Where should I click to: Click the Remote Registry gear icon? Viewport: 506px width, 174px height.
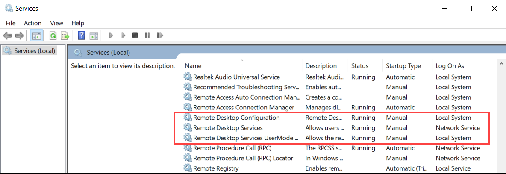[188, 168]
